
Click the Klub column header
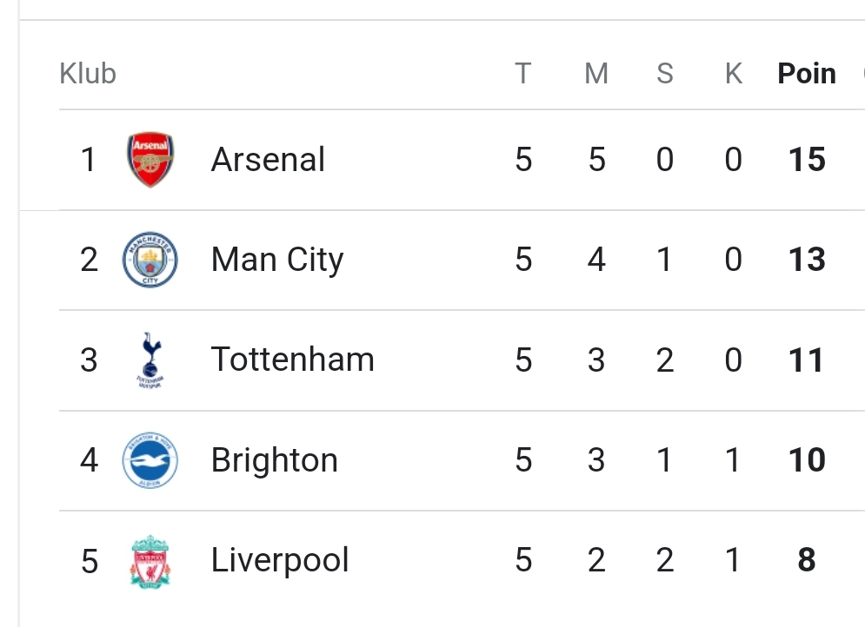pos(88,74)
